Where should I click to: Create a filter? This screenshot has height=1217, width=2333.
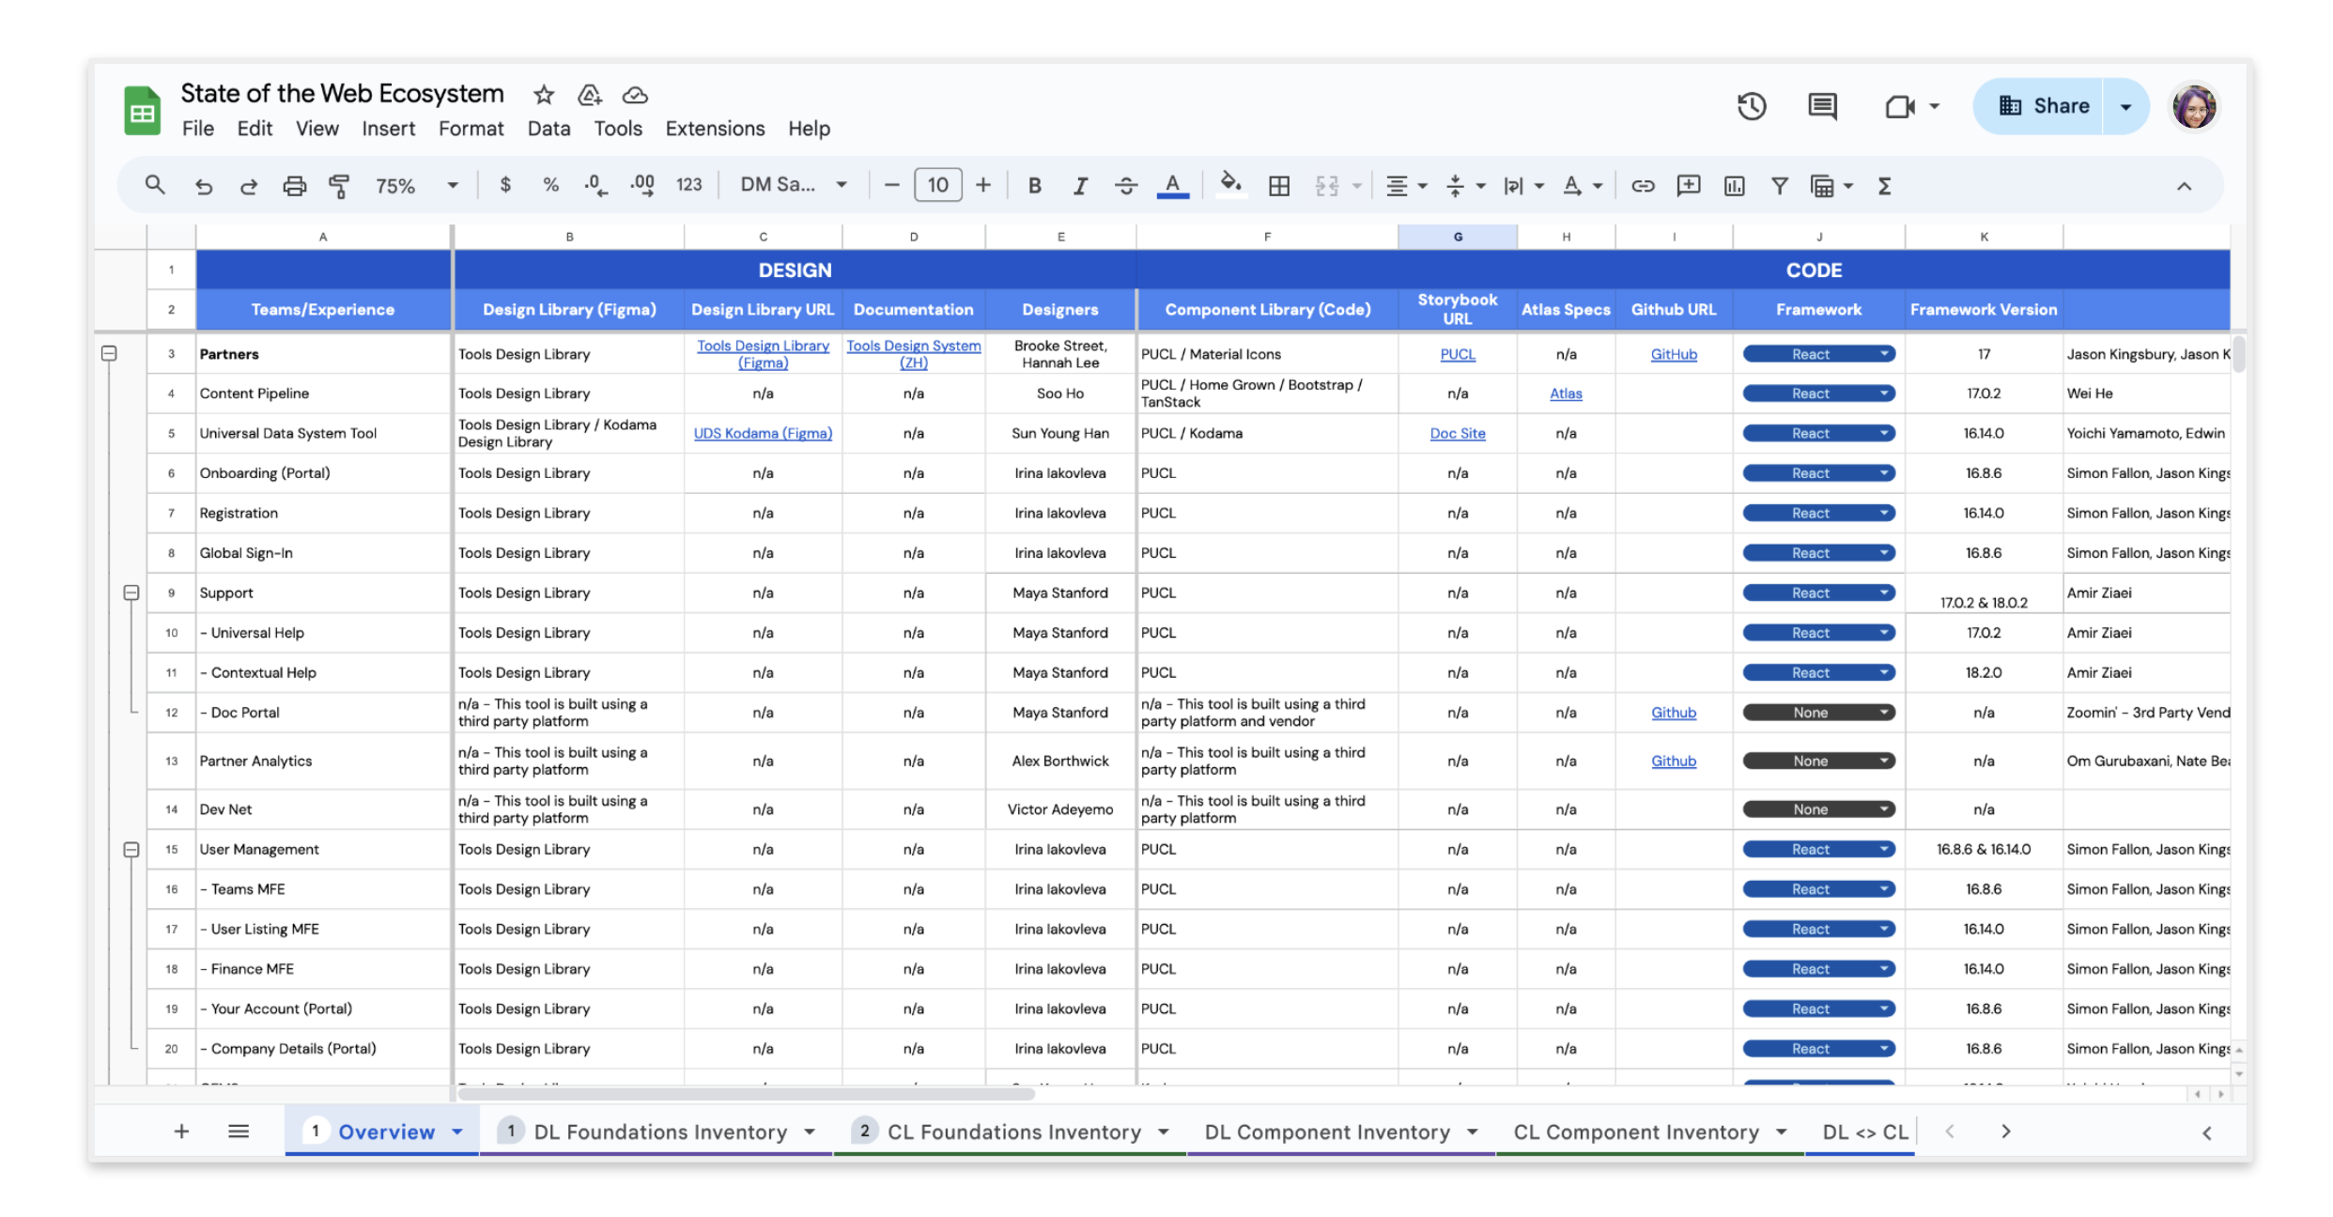(1779, 186)
